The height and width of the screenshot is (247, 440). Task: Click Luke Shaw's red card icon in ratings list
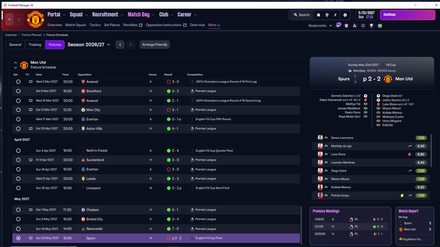coord(410,154)
